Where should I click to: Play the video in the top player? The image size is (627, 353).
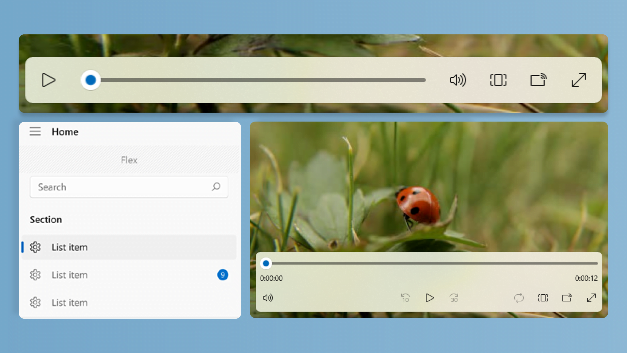click(x=48, y=80)
